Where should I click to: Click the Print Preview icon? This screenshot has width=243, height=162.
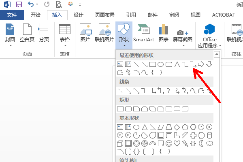[59, 4]
